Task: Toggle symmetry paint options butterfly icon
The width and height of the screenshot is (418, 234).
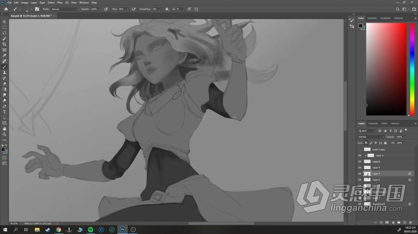Action: (x=196, y=9)
